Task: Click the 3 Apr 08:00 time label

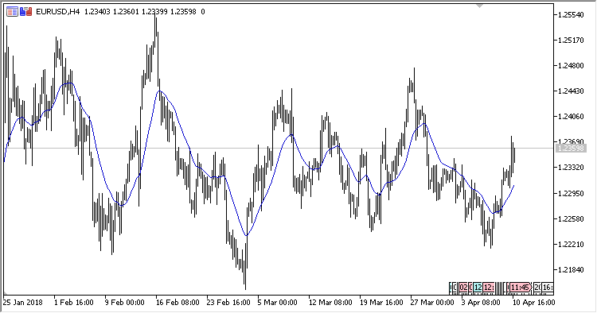Action: click(x=481, y=303)
